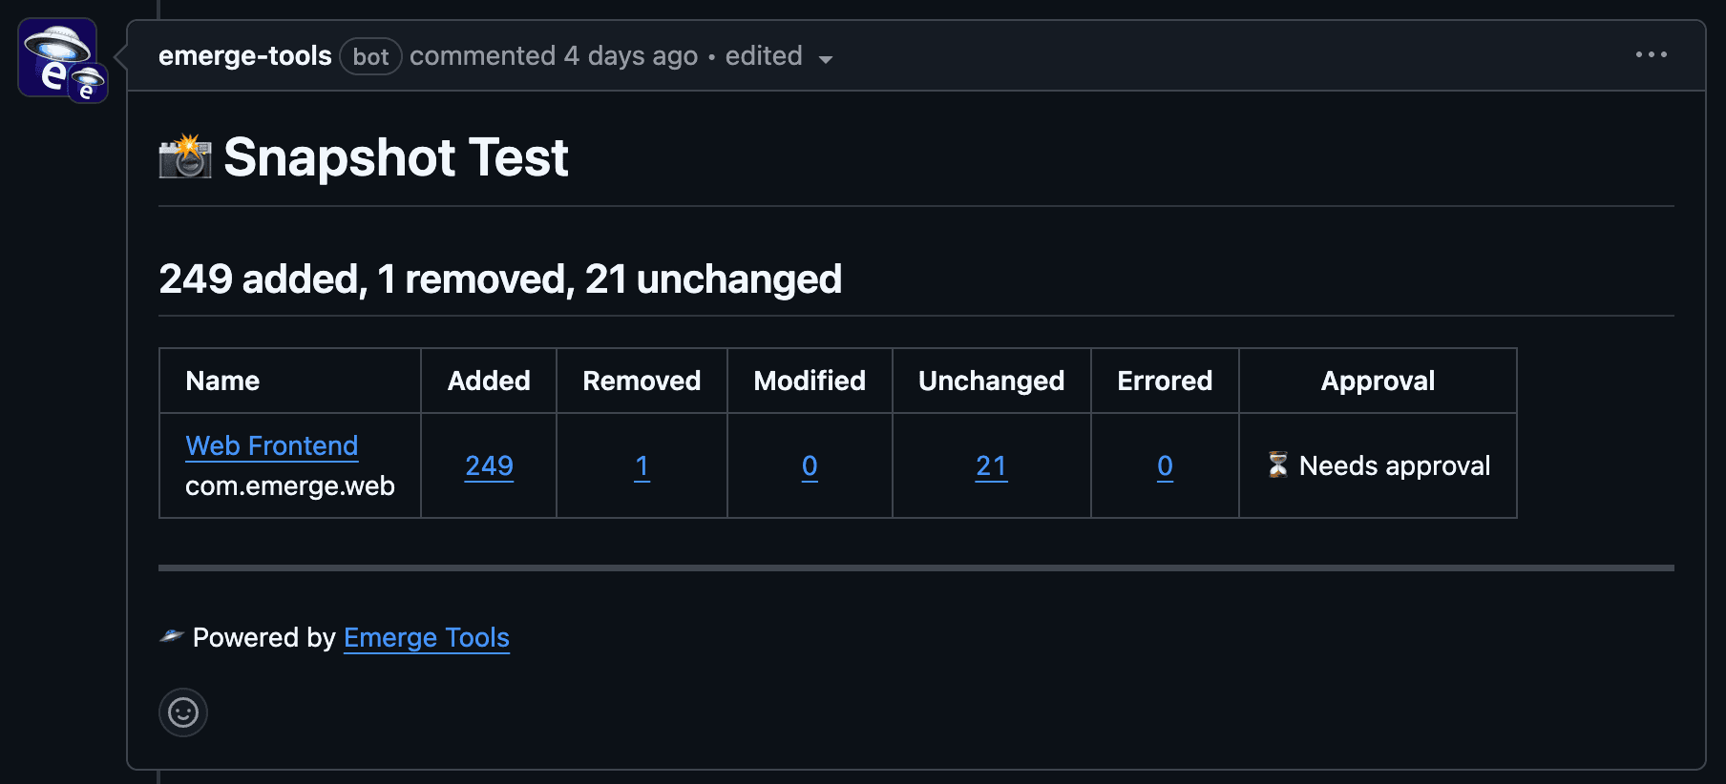
Task: Click the 0 link in Modified column
Action: (809, 466)
